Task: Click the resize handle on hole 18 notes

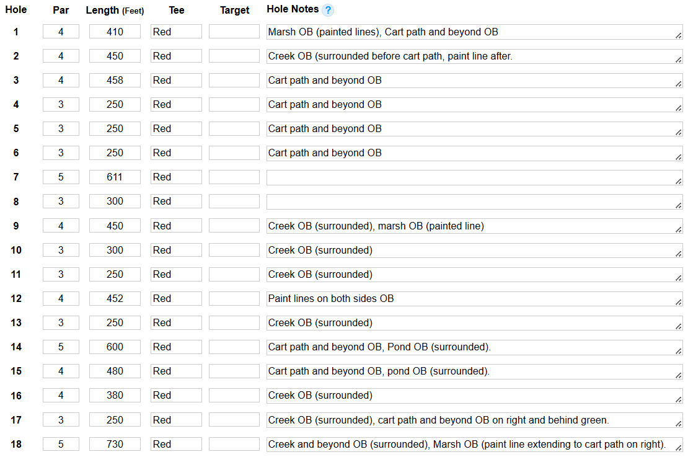Action: pyautogui.click(x=679, y=449)
